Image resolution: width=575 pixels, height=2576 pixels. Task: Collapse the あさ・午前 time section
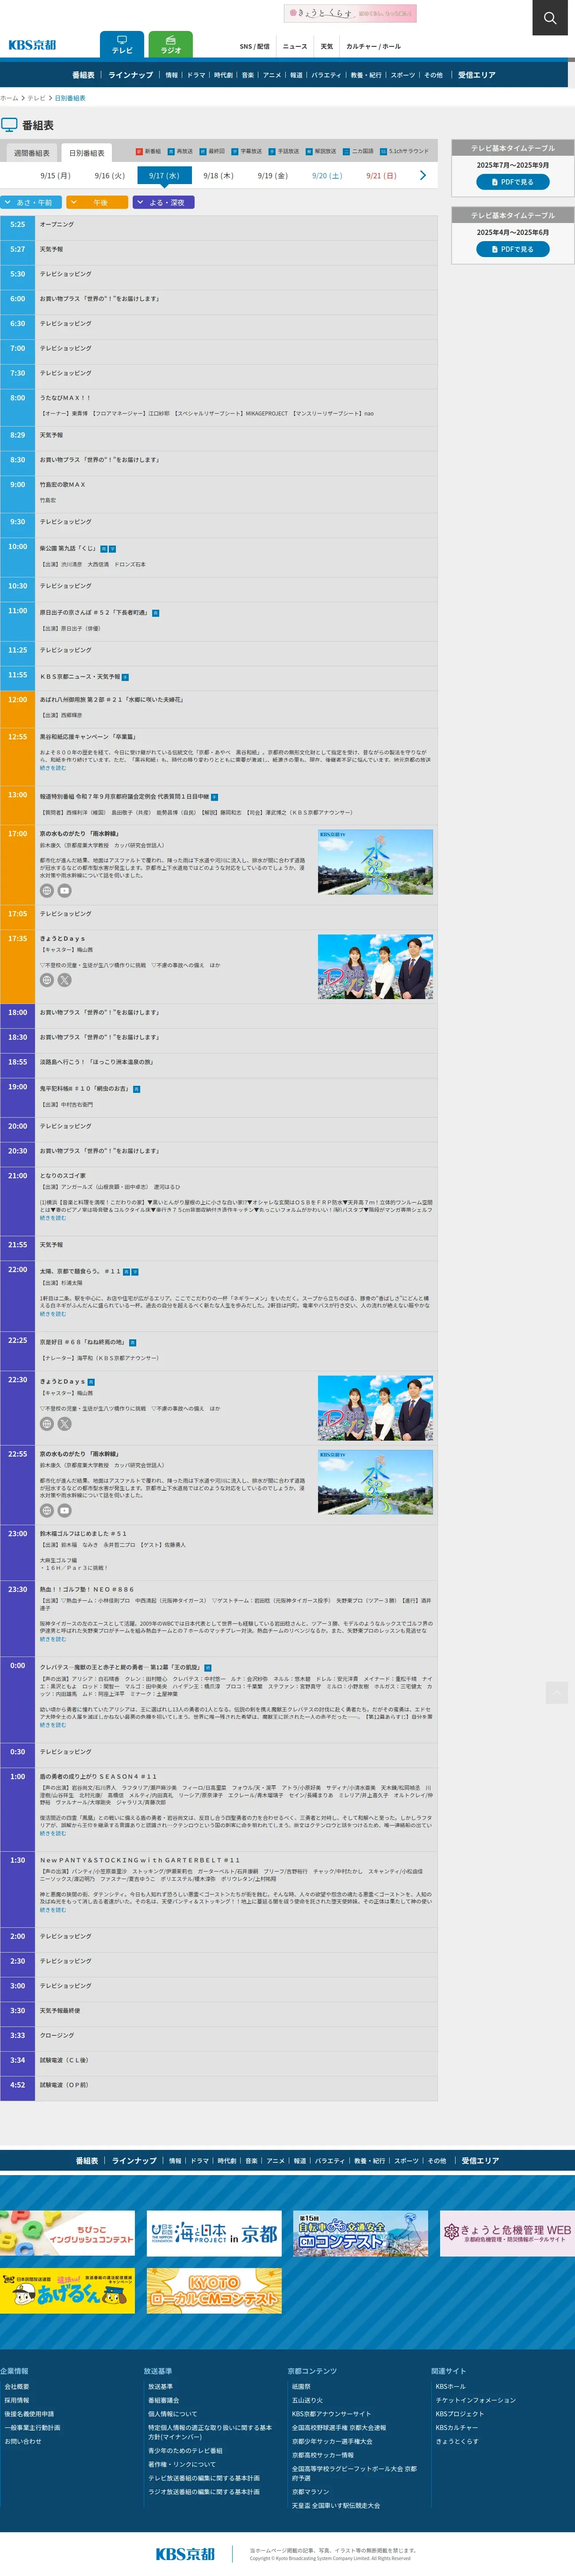pos(31,202)
